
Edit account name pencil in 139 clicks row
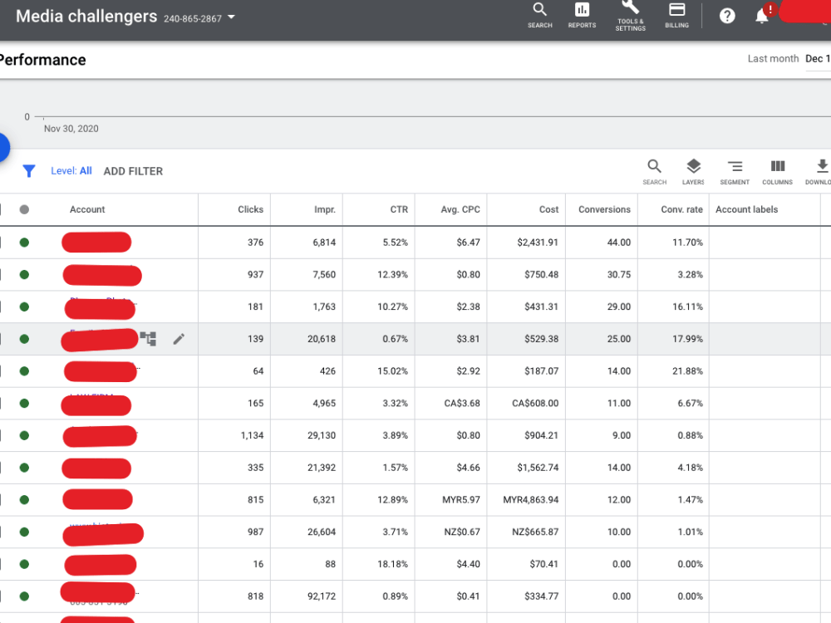tap(179, 339)
